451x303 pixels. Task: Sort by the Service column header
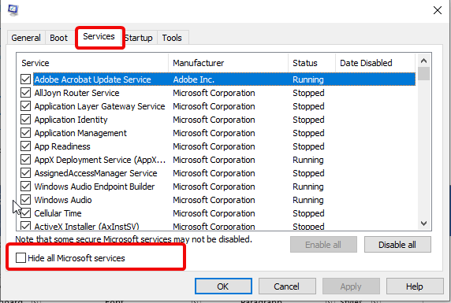(92, 63)
